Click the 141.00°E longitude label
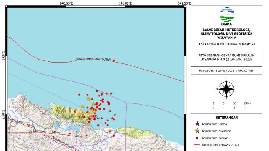Viewport: 269px width, 151px height. tap(125, 3)
